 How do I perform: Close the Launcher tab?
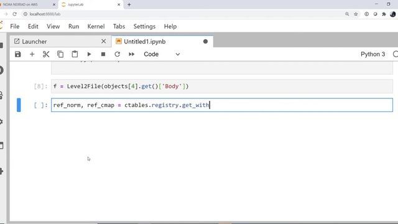[104, 41]
